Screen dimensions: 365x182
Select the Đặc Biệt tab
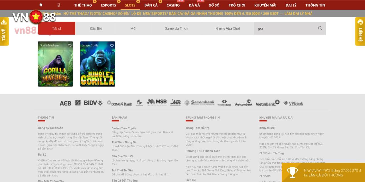[96, 28]
